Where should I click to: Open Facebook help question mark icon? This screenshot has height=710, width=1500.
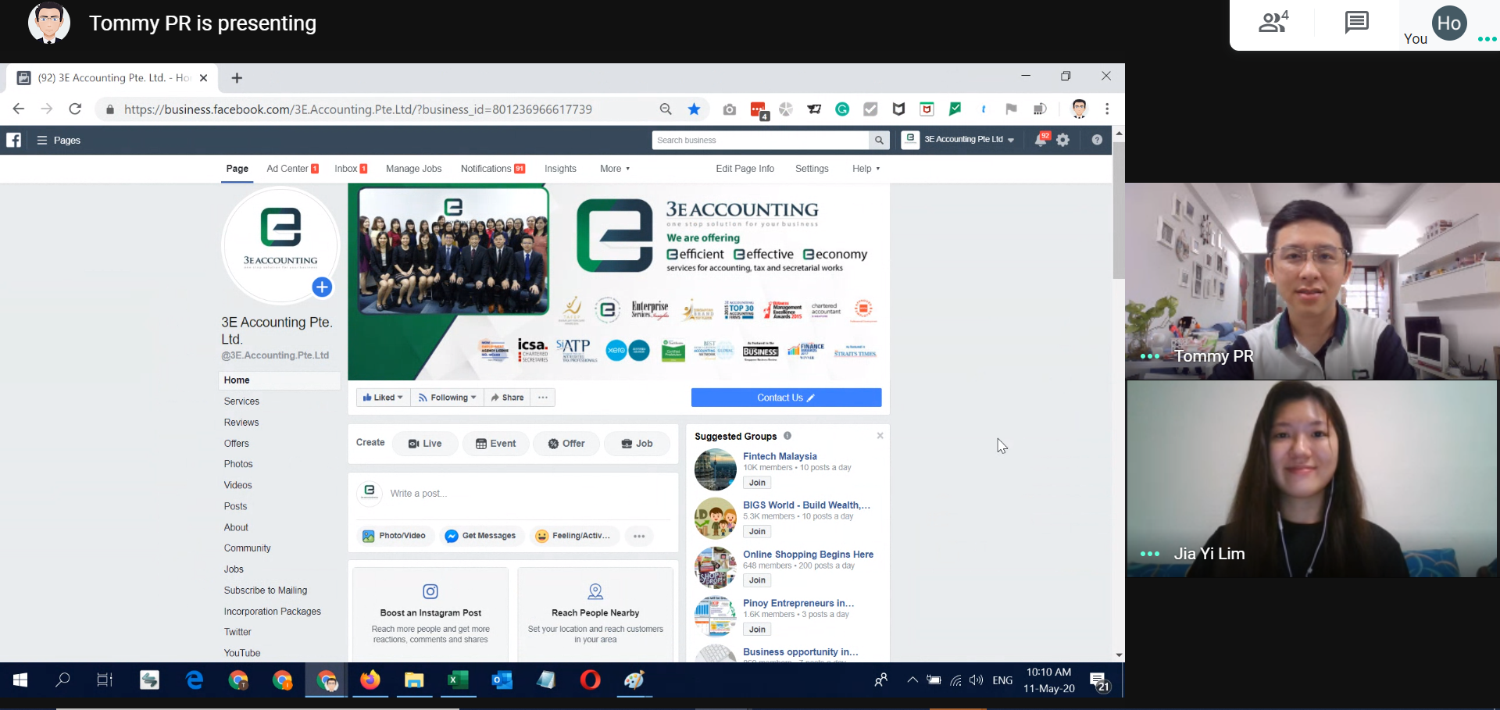pyautogui.click(x=1097, y=140)
